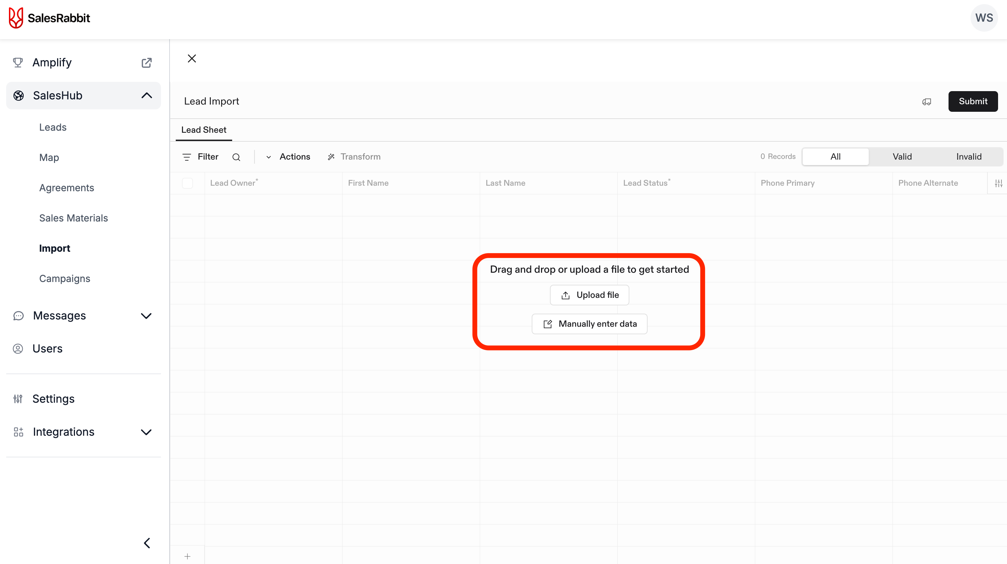Click the Amplify trophy icon

click(x=18, y=63)
